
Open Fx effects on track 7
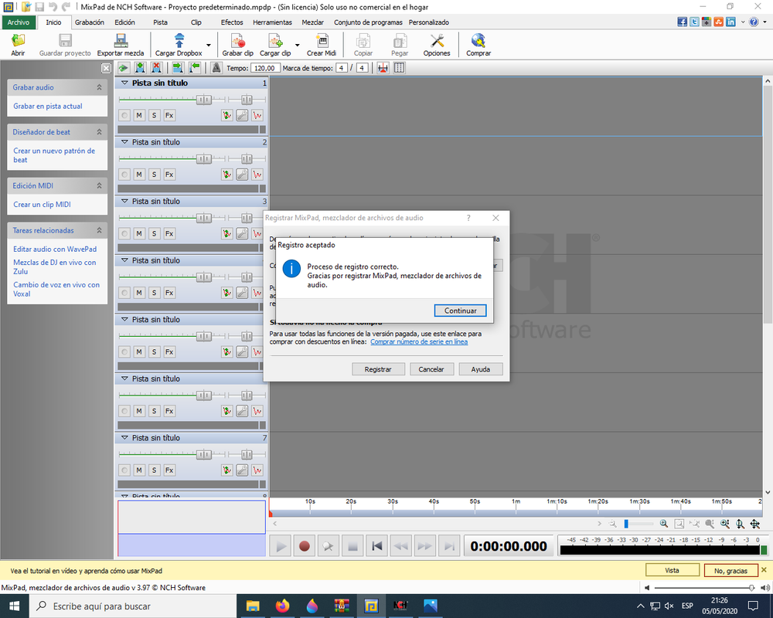coord(169,470)
